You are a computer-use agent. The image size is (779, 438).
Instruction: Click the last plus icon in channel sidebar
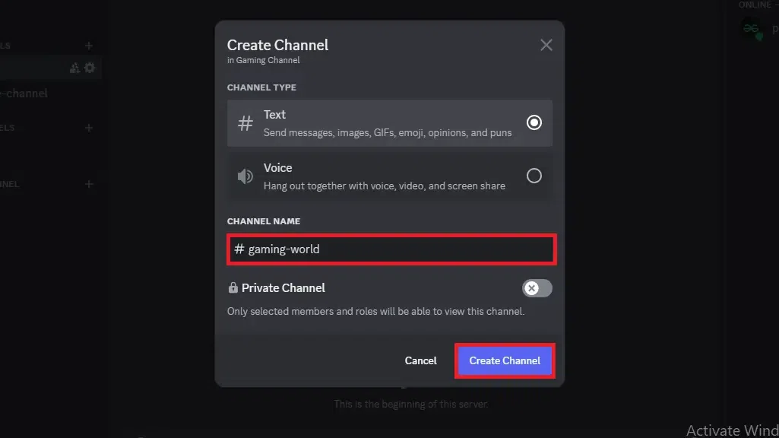89,184
